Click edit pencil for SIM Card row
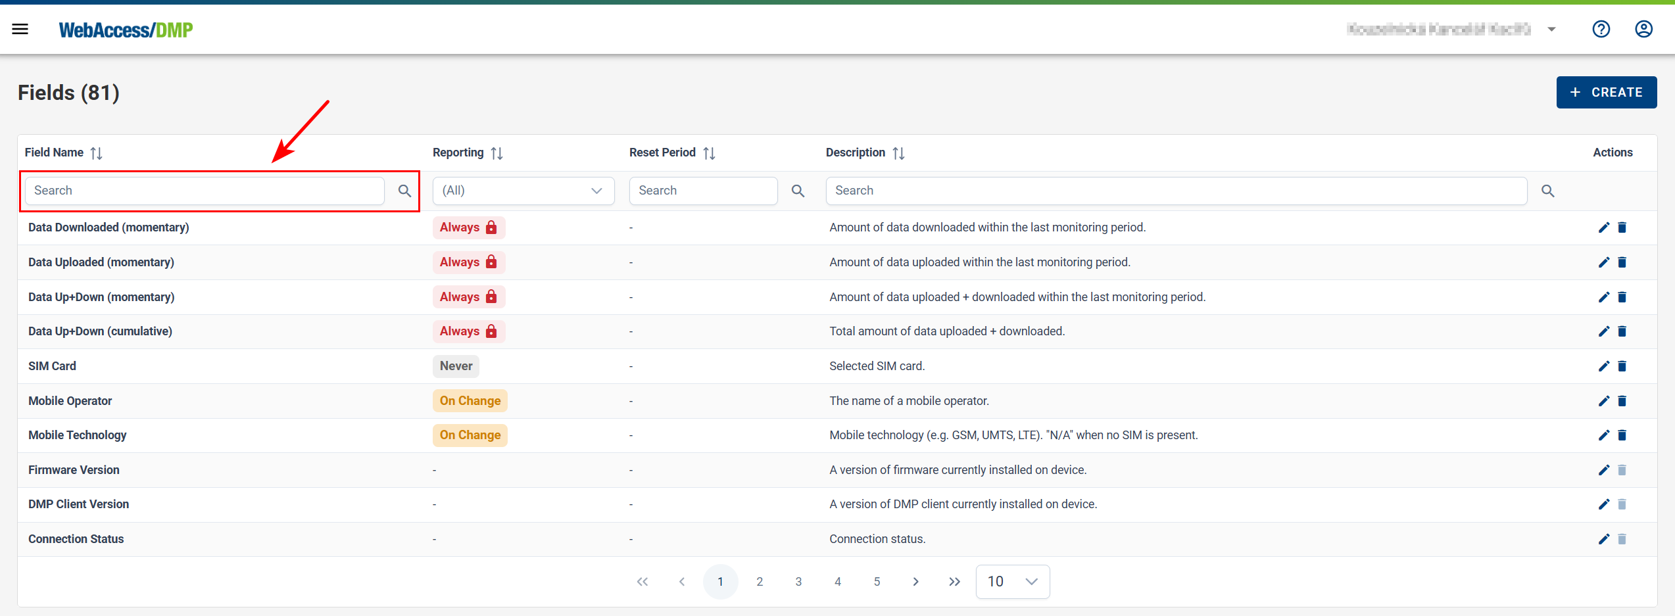The height and width of the screenshot is (616, 1675). pos(1603,366)
